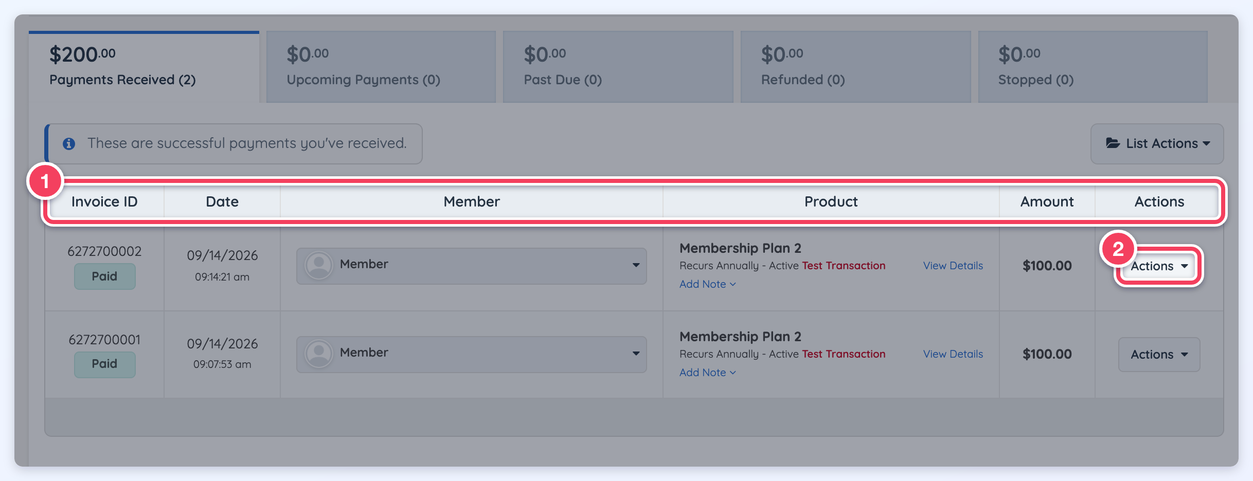Click the Member column header
This screenshot has height=481, width=1253.
[472, 201]
